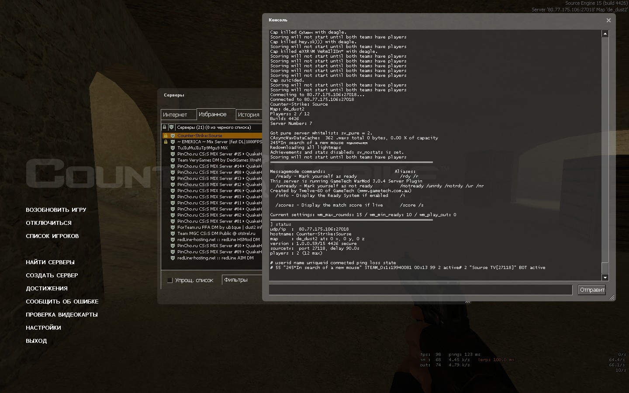Image resolution: width=629 pixels, height=393 pixels.
Task: Select PinCho.ru CS:S MIX Server #15 row
Action: tap(212, 154)
